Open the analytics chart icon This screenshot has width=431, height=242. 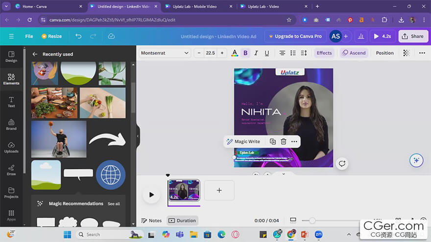point(361,36)
